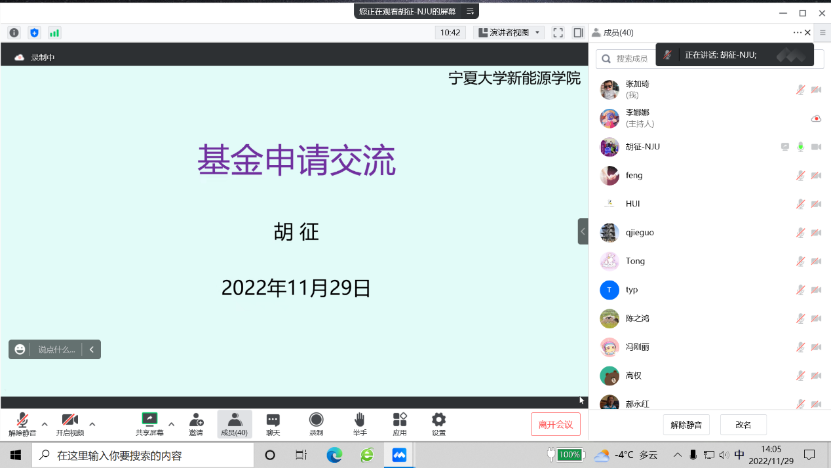Open the 成员(40) members panel tab
The height and width of the screenshot is (468, 831).
[x=234, y=424]
